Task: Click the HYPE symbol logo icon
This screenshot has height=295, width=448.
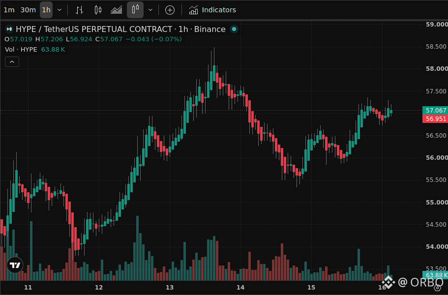Action: pos(9,29)
